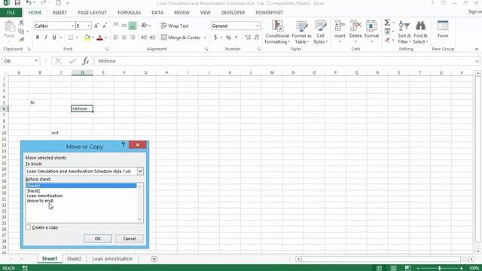This screenshot has width=482, height=271.
Task: Check the Create a copy checkbox
Action: tap(29, 227)
